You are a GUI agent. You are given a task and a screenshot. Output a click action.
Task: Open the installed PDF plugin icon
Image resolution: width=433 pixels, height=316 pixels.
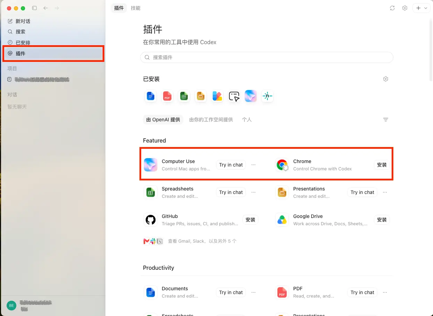pyautogui.click(x=167, y=96)
